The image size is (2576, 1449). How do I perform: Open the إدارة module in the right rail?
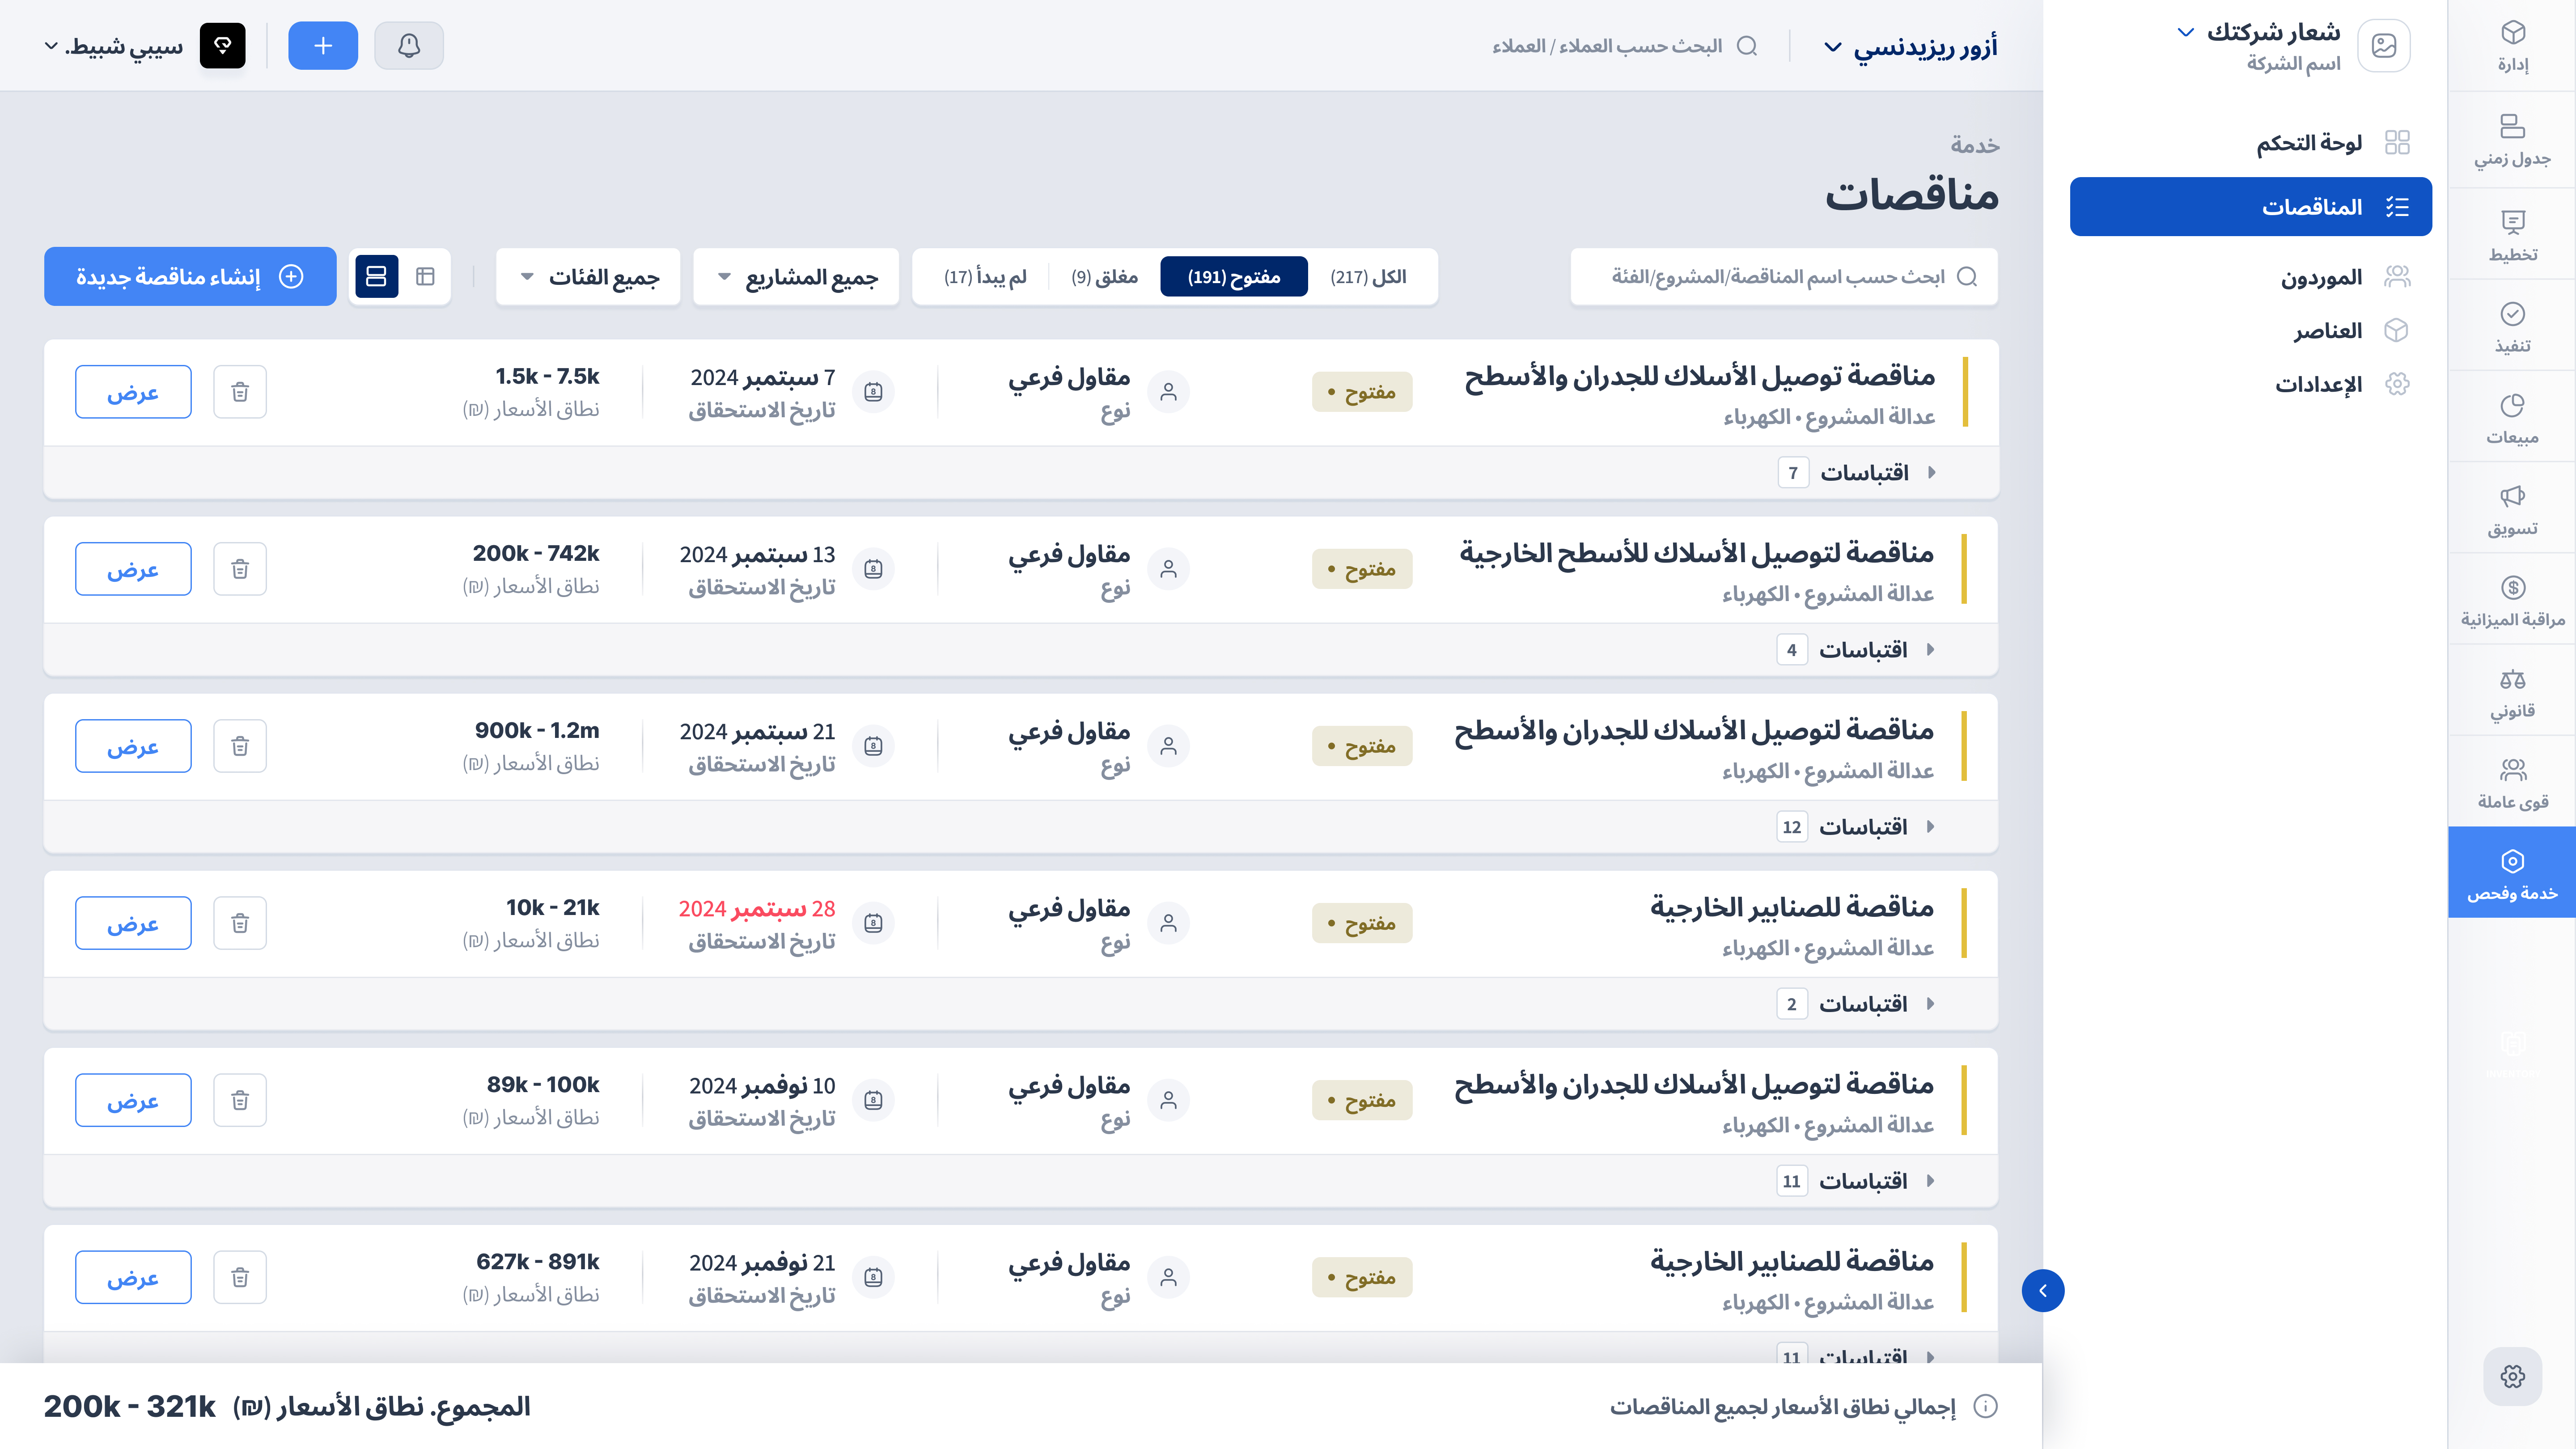pyautogui.click(x=2512, y=46)
